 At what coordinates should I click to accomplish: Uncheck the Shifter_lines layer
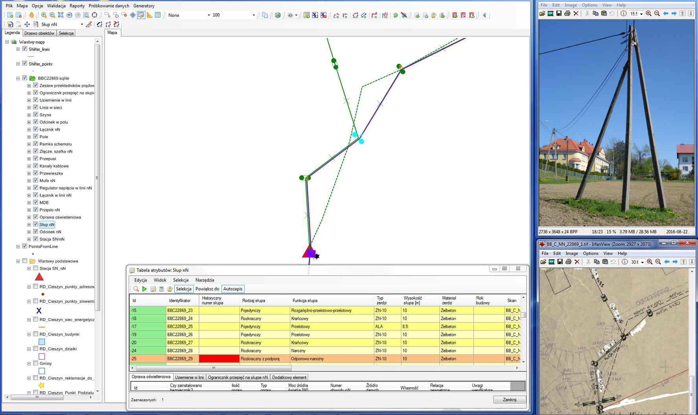tap(25, 49)
